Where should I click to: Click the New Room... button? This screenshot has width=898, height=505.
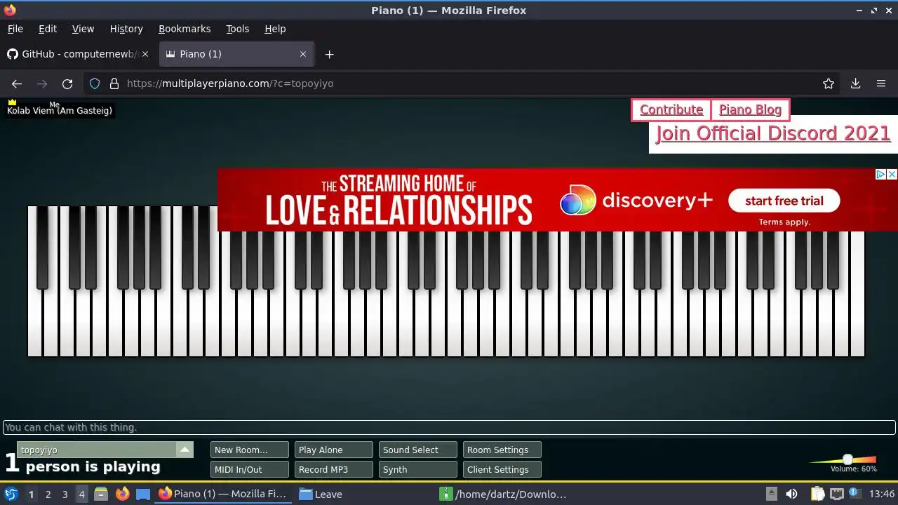coord(250,450)
